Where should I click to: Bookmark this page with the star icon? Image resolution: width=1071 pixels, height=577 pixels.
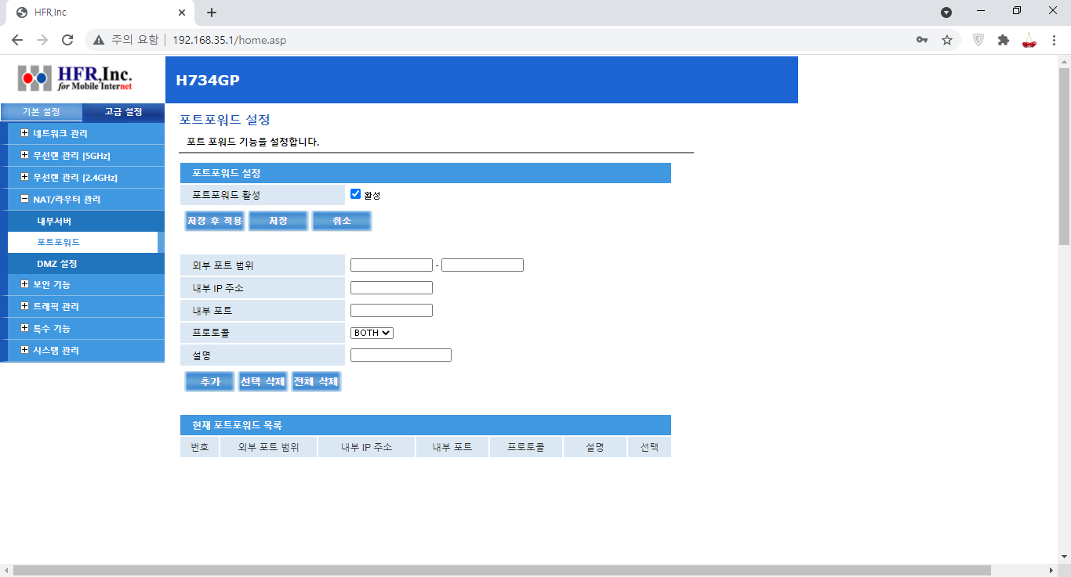point(949,39)
